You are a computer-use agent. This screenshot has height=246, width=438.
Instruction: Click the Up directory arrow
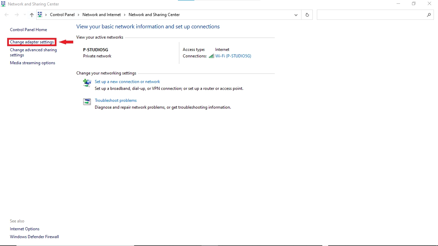point(32,15)
